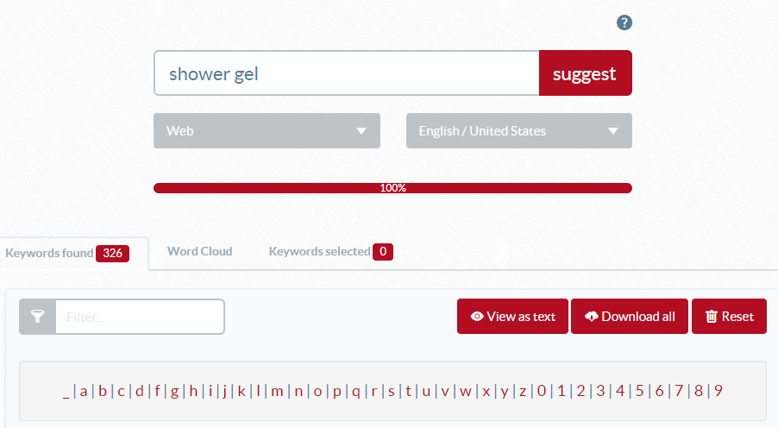Jump to keywords starting with o

317,392
